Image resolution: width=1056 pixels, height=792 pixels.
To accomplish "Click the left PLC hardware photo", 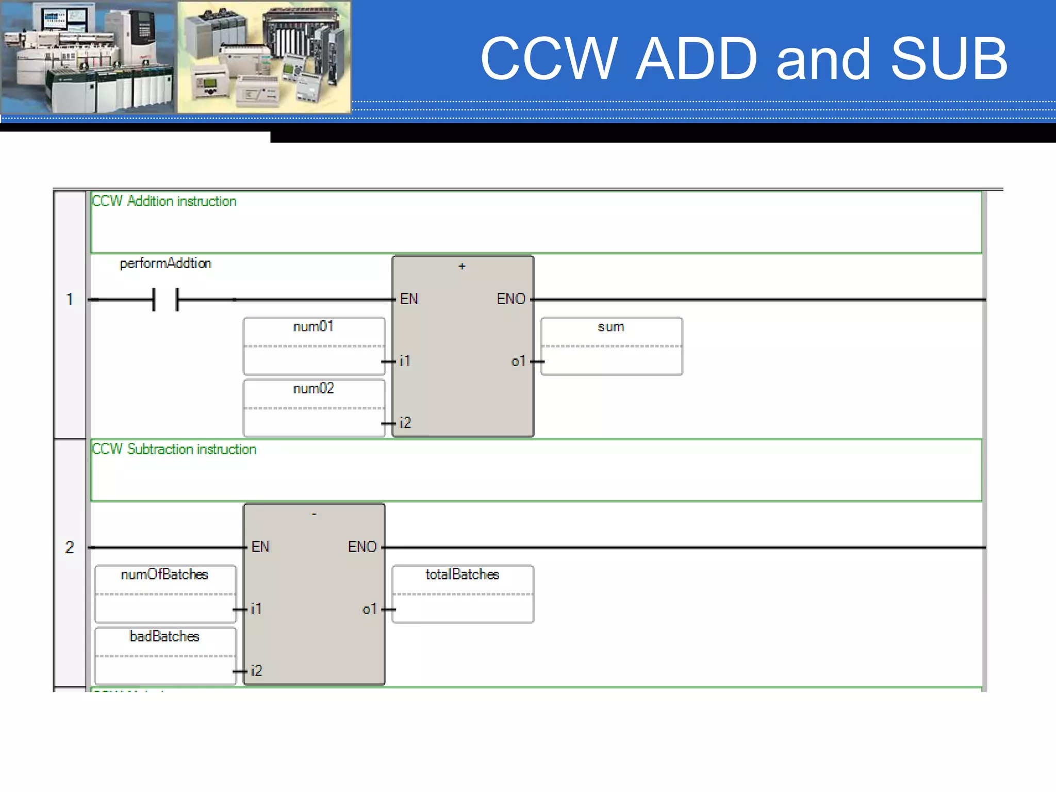I will point(88,57).
